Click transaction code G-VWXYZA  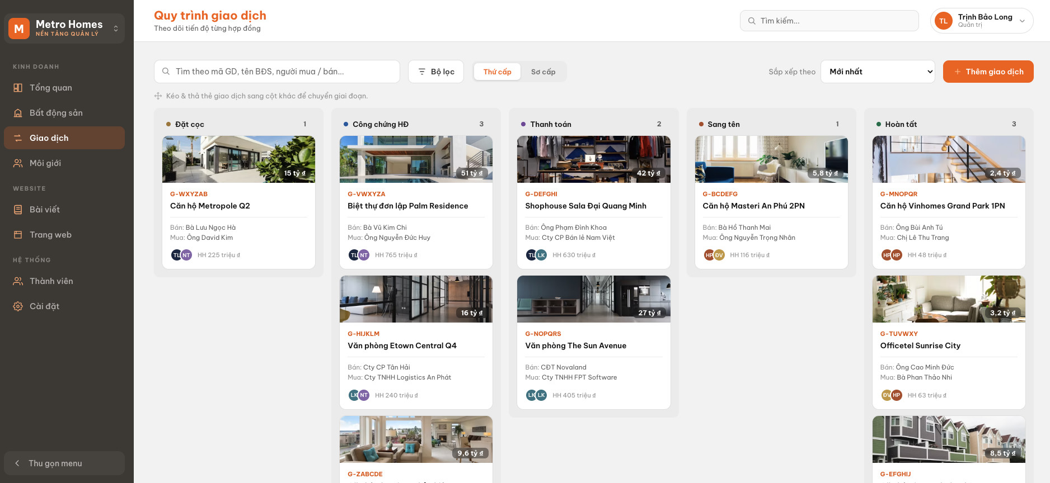[x=367, y=194]
